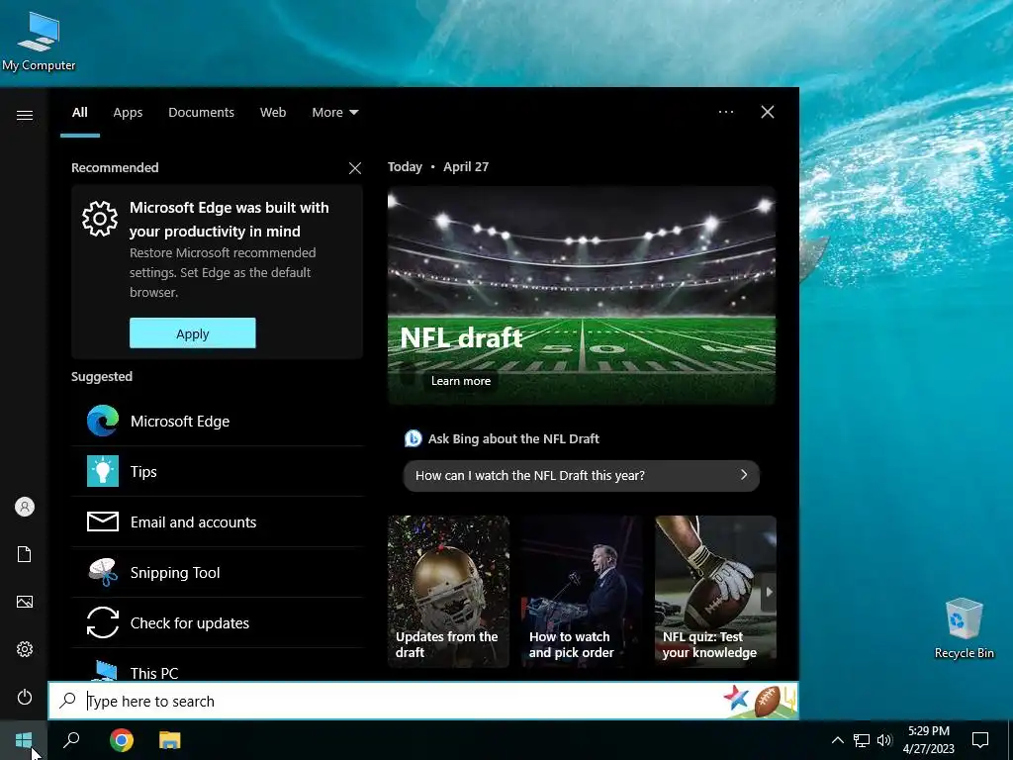The image size is (1013, 760).
Task: Open Settings gear in the left sidebar
Action: click(x=25, y=649)
